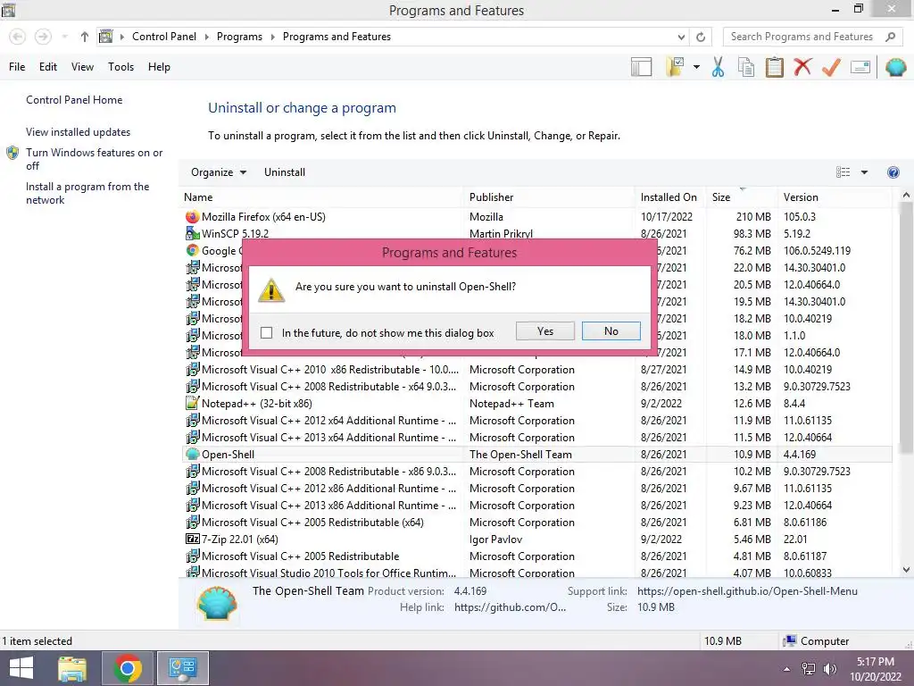Screen dimensions: 914x686
Task: Click the change view list icon
Action: click(843, 172)
